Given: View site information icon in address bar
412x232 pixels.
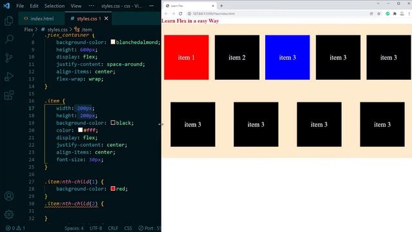Looking at the screenshot, I should (189, 14).
